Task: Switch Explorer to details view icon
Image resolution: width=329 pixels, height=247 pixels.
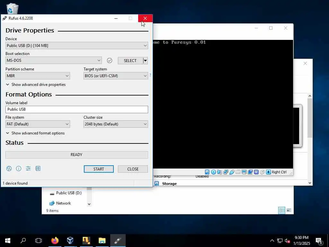Action: 281,210
